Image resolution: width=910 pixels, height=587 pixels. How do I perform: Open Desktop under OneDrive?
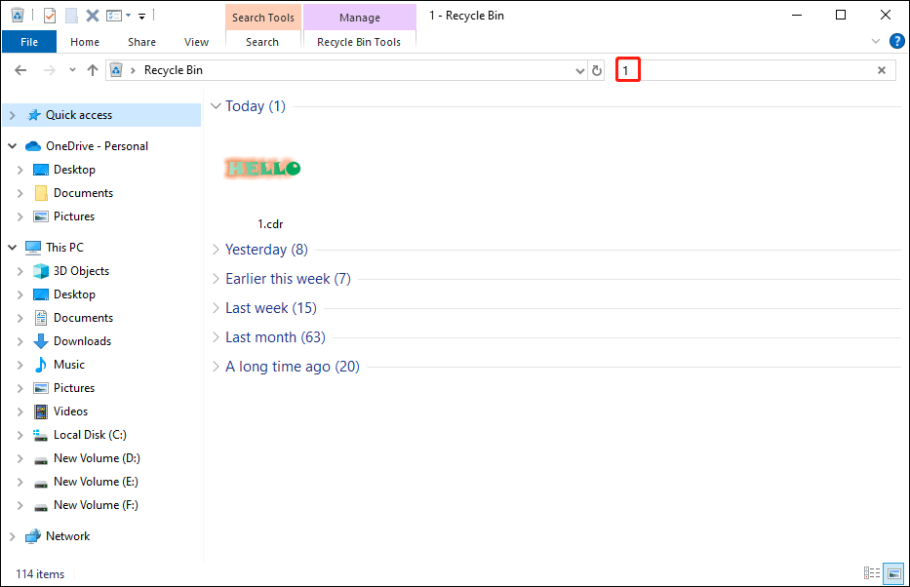coord(74,170)
